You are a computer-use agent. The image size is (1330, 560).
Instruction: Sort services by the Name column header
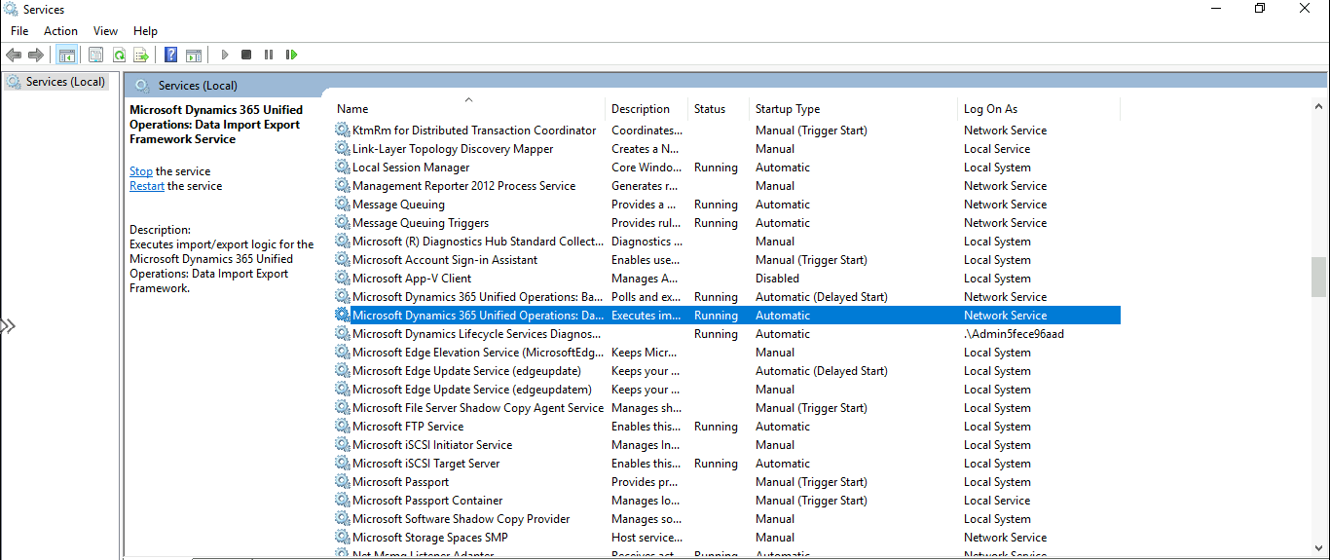[468, 109]
